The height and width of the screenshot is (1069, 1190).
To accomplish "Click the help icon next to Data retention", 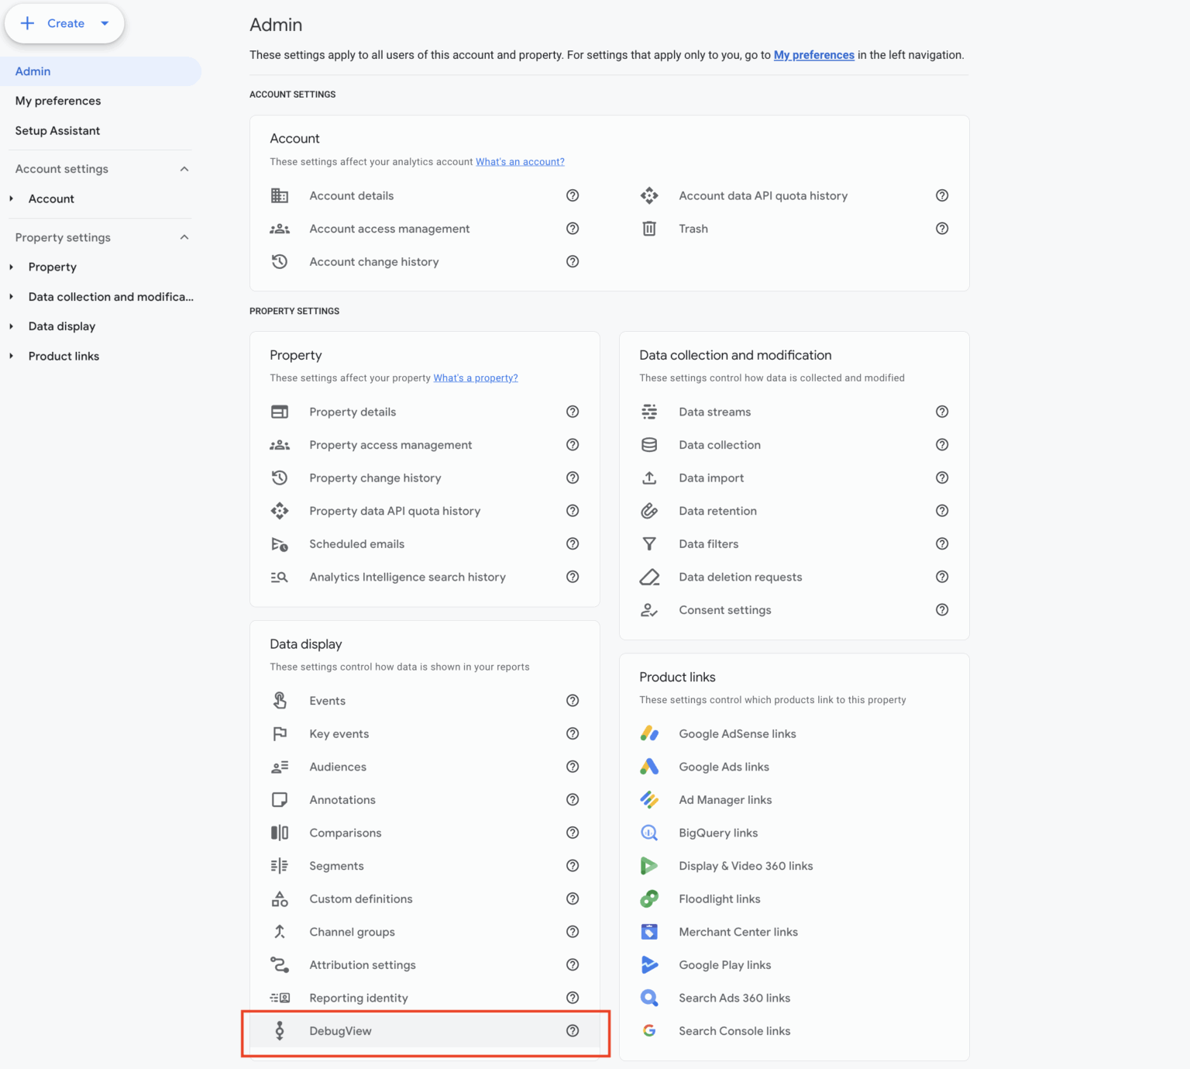I will point(942,511).
